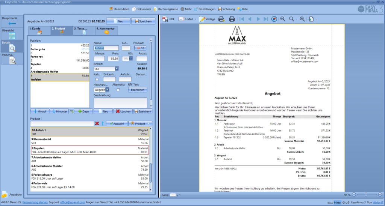
Task: Zoom out the document preview
Action: click(282, 19)
